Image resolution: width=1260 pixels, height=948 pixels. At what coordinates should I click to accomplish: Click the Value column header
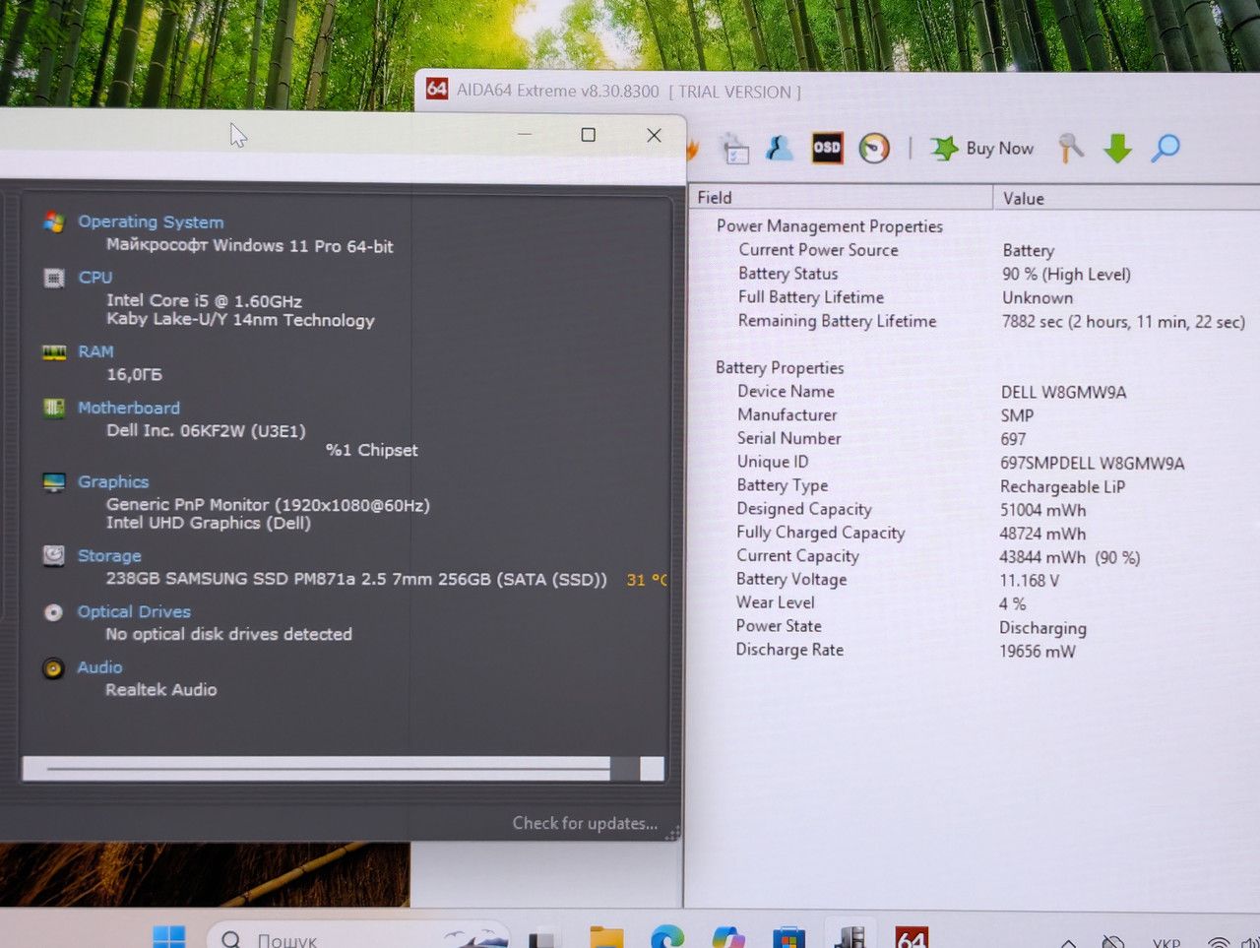click(1127, 198)
